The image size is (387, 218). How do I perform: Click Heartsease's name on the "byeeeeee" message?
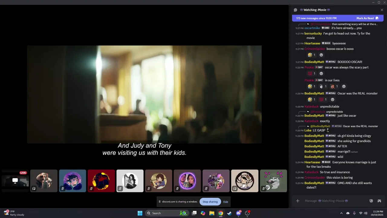click(312, 43)
